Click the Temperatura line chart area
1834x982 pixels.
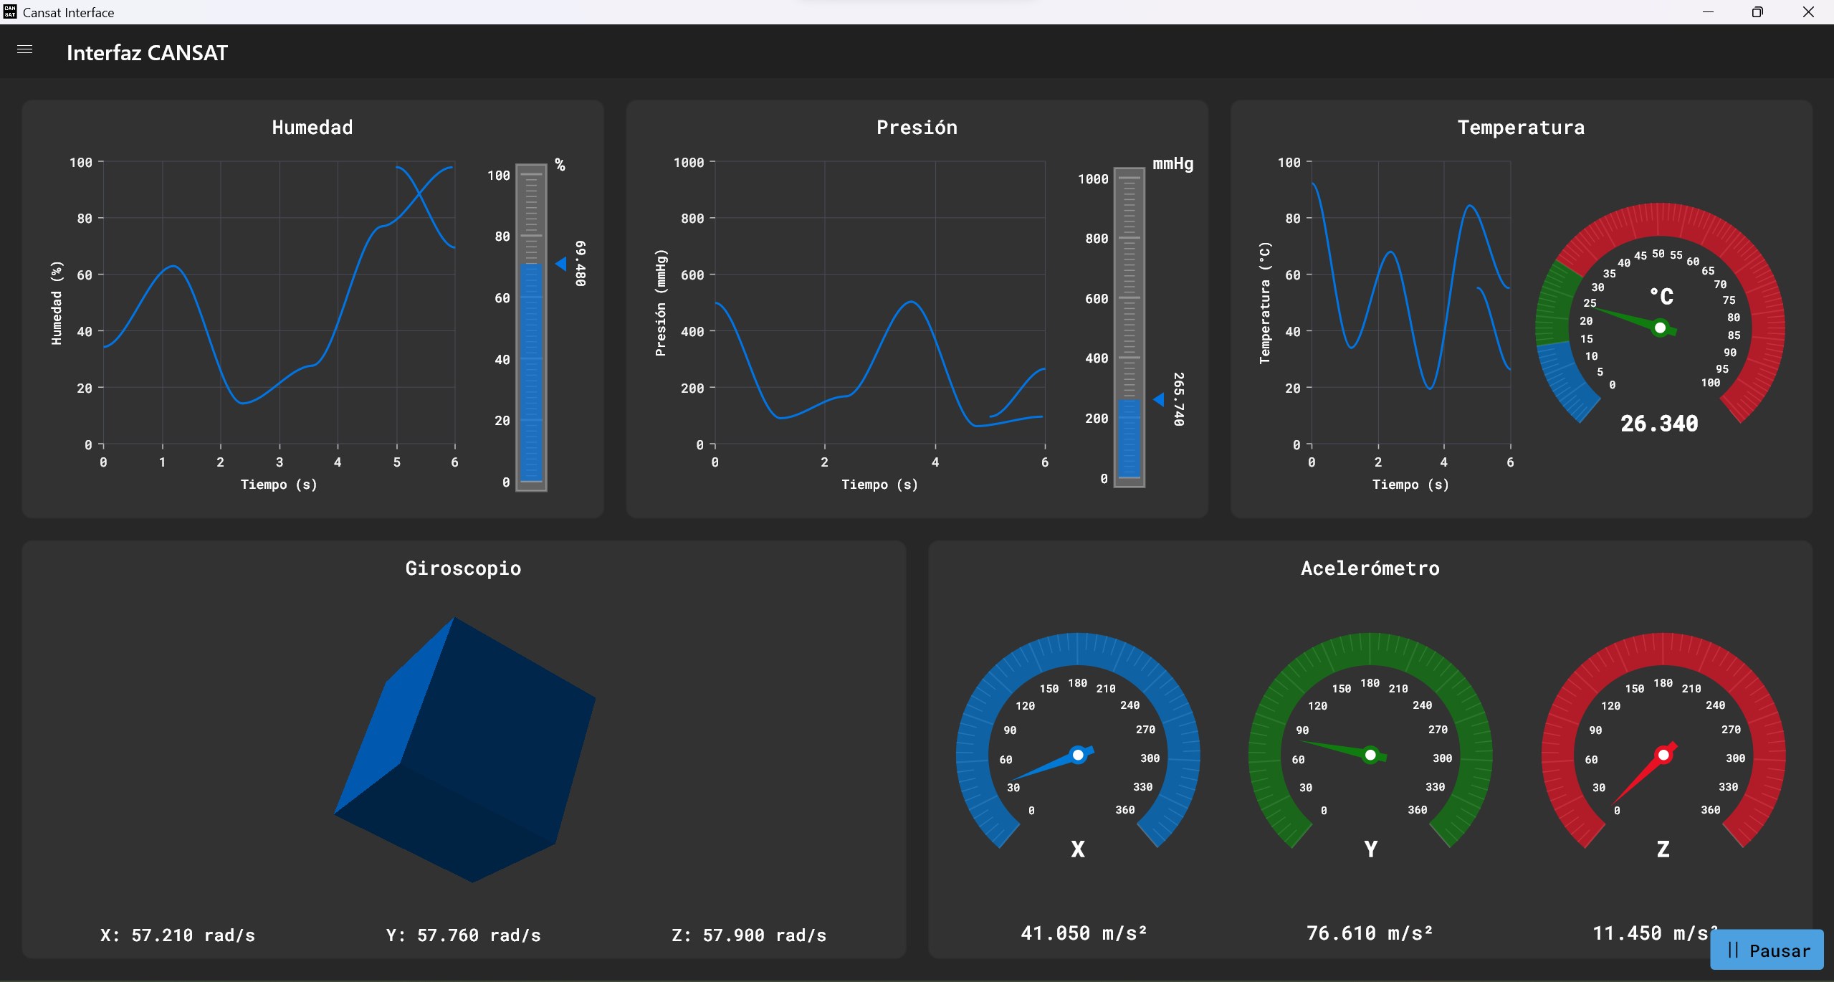(1410, 302)
